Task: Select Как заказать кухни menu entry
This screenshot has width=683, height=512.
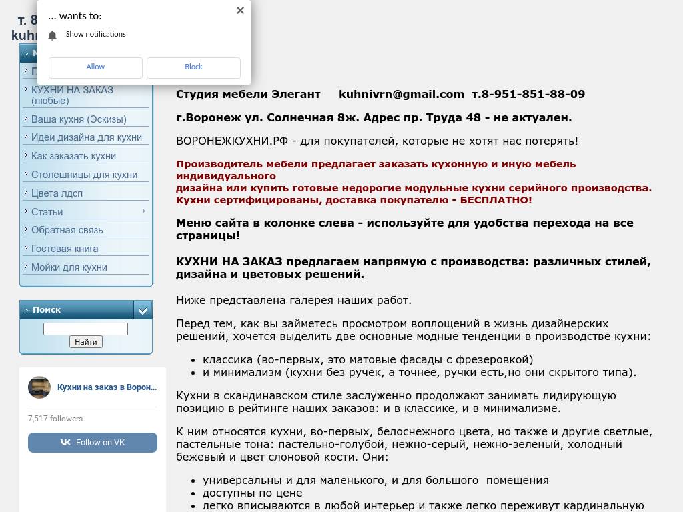Action: pos(73,156)
